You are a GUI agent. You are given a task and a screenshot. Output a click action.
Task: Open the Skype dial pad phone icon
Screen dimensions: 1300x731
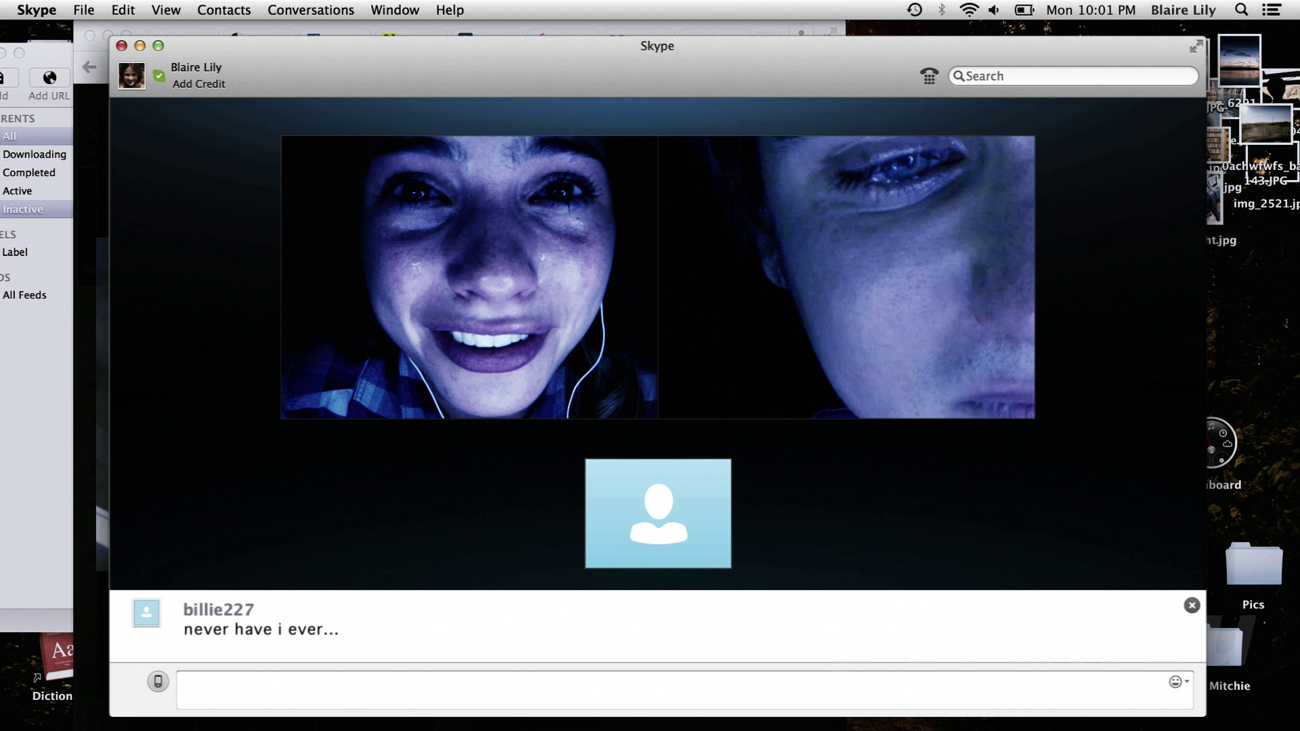pyautogui.click(x=930, y=76)
